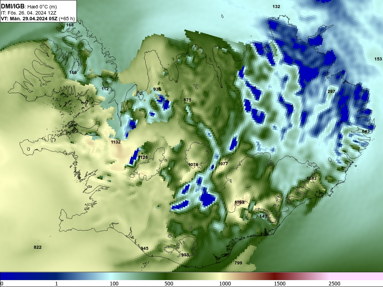Click the map value 938
The image size is (383, 287).
157,89
